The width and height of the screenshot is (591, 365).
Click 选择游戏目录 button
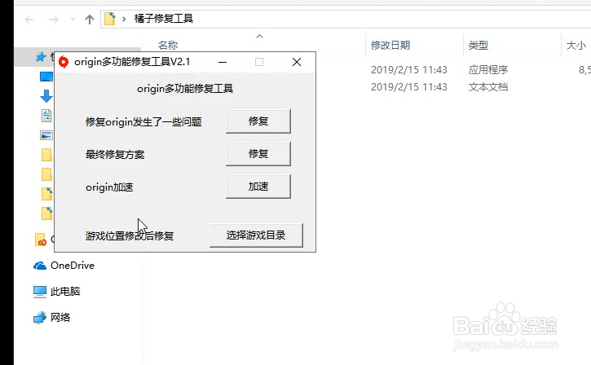256,235
